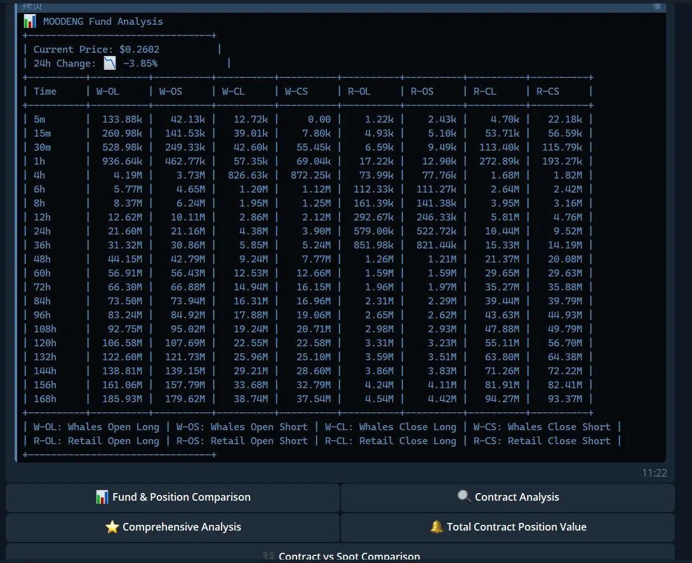Select the 5m row label
Image resolution: width=692 pixels, height=563 pixels.
pos(39,119)
